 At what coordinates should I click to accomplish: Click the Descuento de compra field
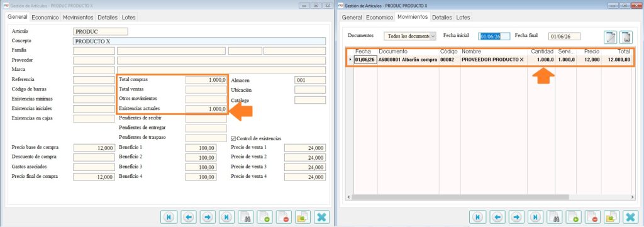click(x=94, y=157)
